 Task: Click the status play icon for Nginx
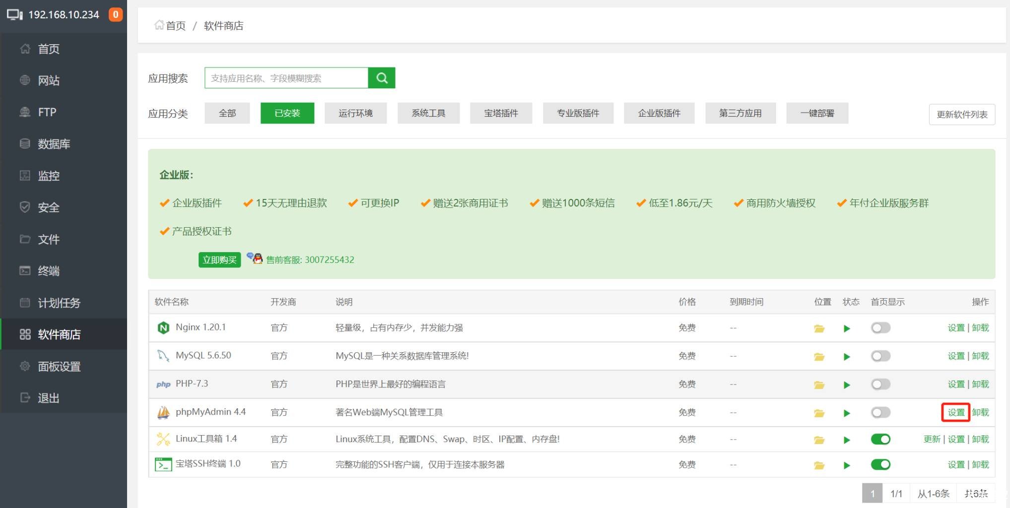[x=847, y=328]
